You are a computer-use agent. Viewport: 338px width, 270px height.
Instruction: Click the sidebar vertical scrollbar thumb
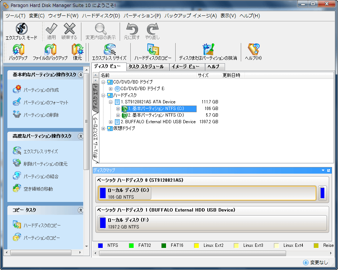(86, 122)
